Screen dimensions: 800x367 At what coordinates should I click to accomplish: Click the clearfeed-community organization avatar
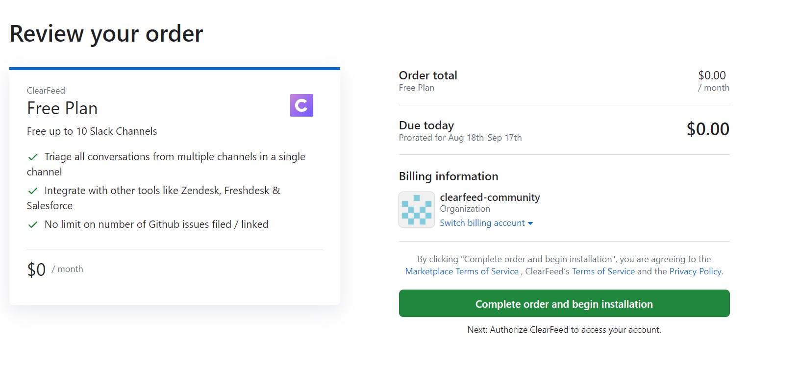pyautogui.click(x=417, y=210)
